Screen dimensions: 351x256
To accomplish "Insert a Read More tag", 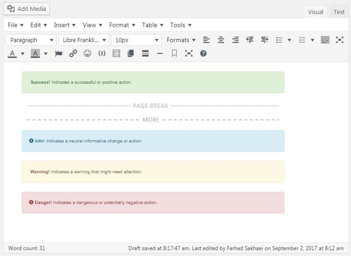I will point(145,53).
